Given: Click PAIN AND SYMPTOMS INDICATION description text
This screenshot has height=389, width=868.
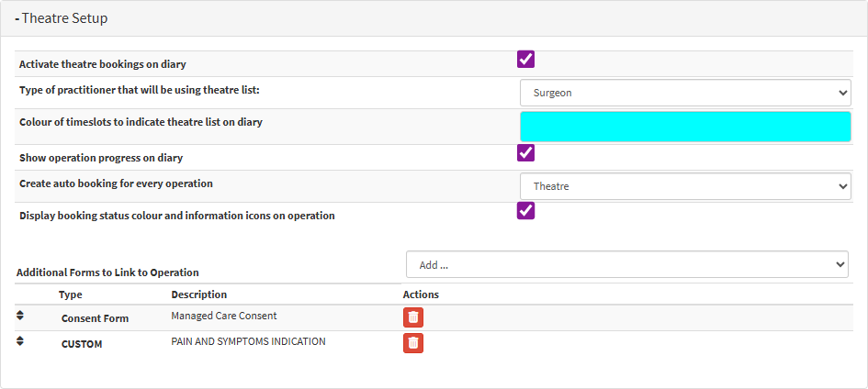Looking at the screenshot, I should click(248, 341).
